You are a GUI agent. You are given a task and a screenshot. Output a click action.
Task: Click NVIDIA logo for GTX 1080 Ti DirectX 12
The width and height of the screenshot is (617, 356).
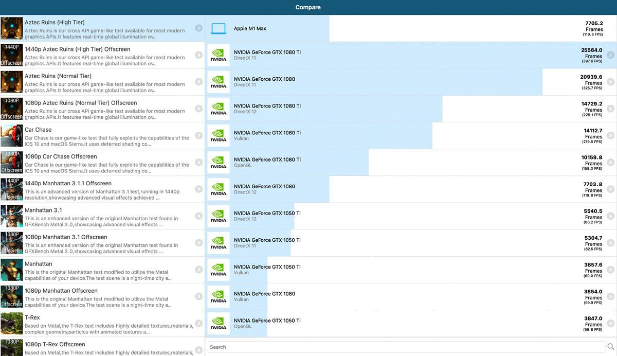[219, 109]
